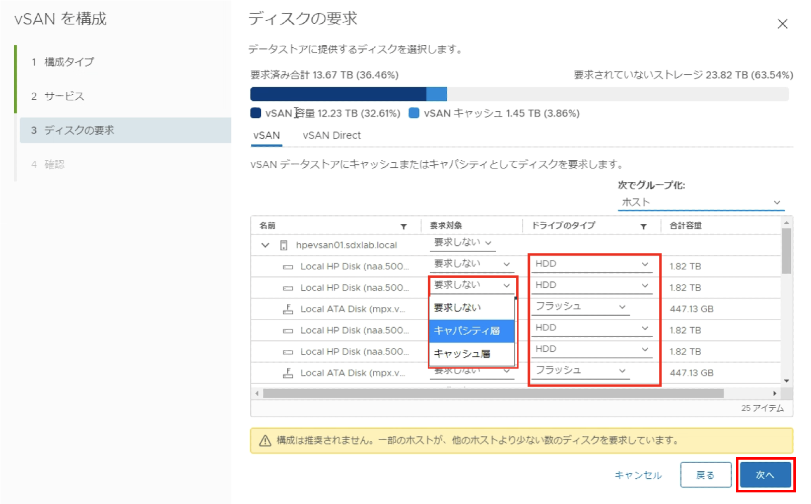Click the キャンセル link
The width and height of the screenshot is (811, 504).
638,475
